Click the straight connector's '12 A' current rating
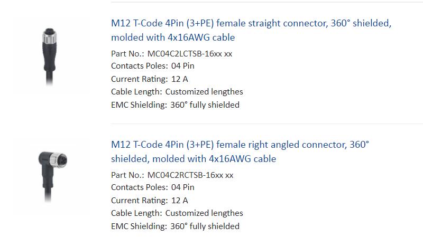 [x=179, y=79]
